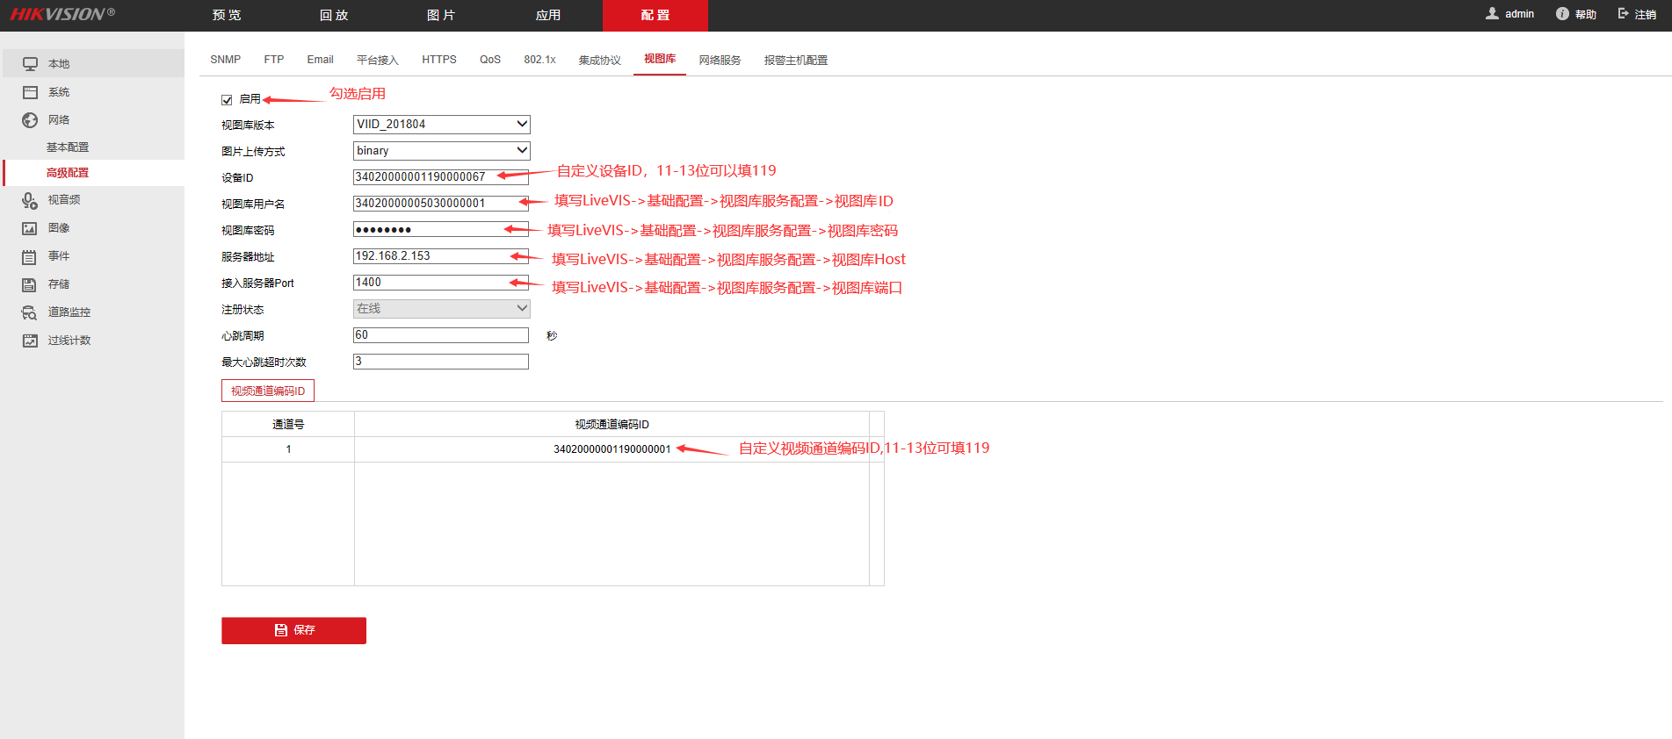The image size is (1672, 739).
Task: Select 基本配置 in the sidebar
Action: tap(68, 147)
